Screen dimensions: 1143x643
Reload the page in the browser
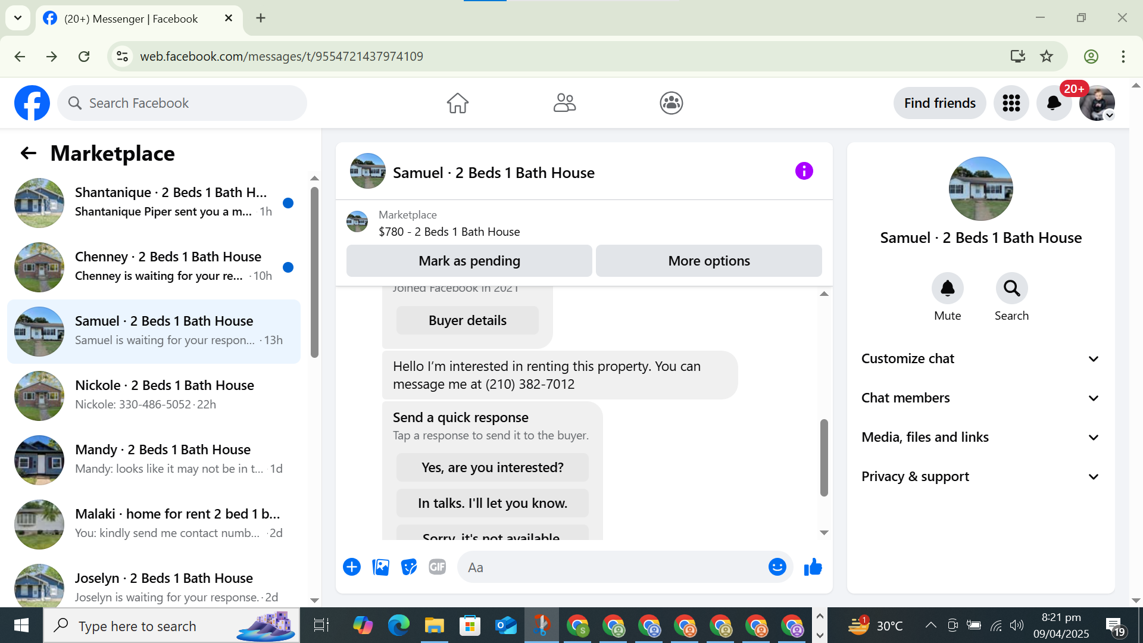[84, 56]
